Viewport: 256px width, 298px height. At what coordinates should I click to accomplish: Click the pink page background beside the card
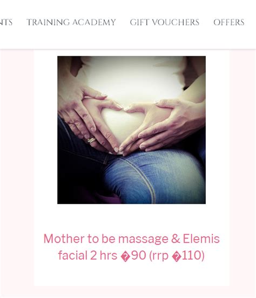click(x=17, y=171)
